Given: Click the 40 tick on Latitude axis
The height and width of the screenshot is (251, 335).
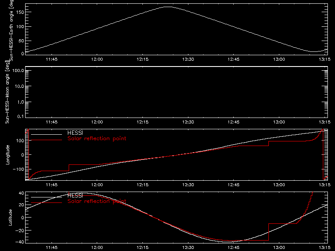Looking at the screenshot, I should point(21,193).
